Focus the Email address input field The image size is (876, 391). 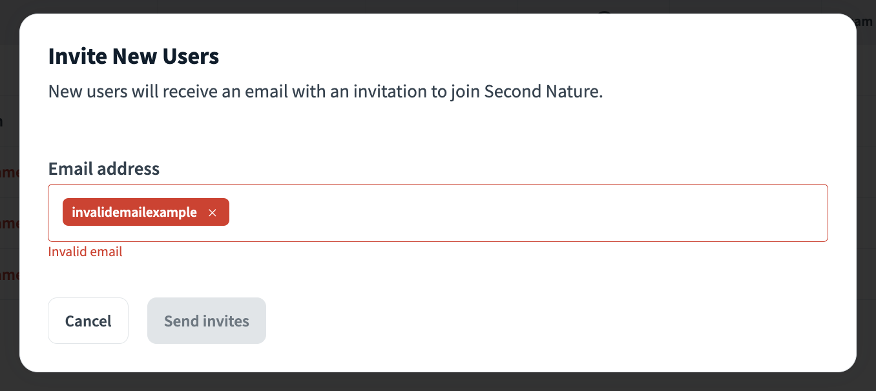coord(517,213)
